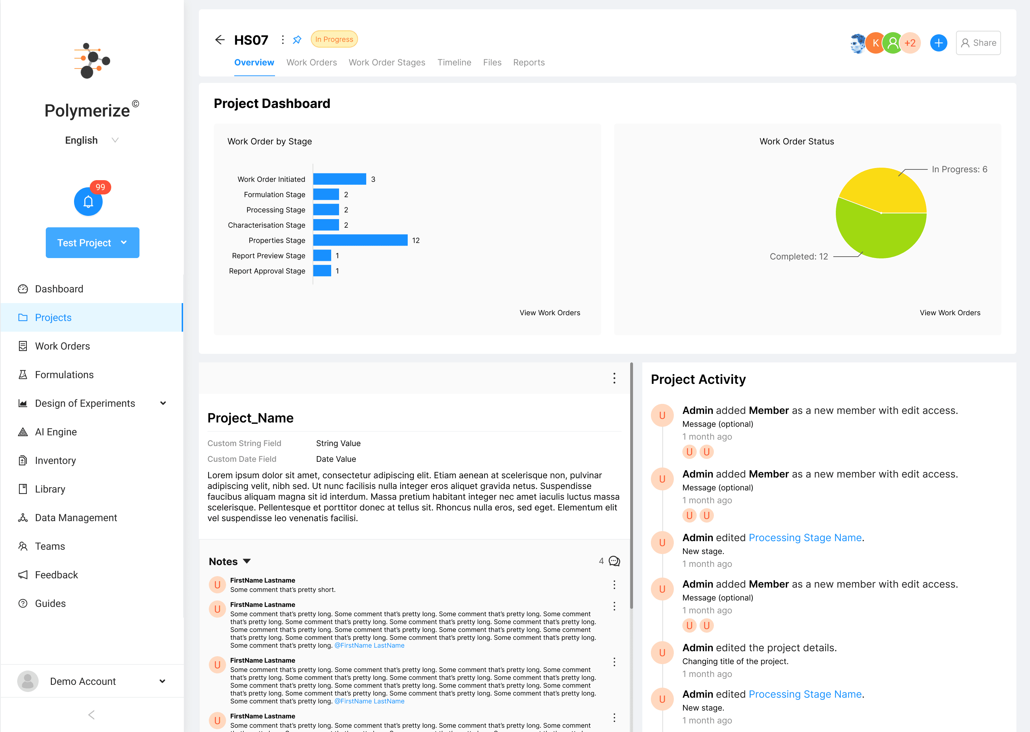
Task: Click the back arrow beside HS07
Action: [x=220, y=40]
